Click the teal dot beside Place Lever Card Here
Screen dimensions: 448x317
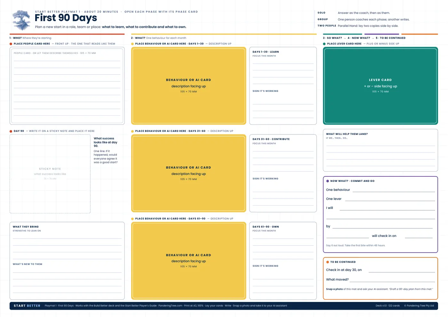click(x=324, y=44)
